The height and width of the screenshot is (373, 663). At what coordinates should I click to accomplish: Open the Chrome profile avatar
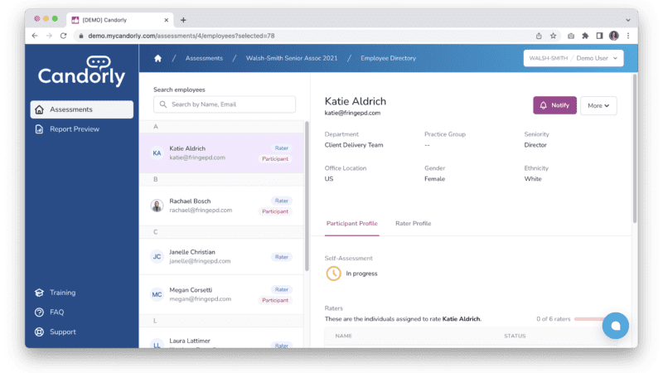(x=614, y=36)
